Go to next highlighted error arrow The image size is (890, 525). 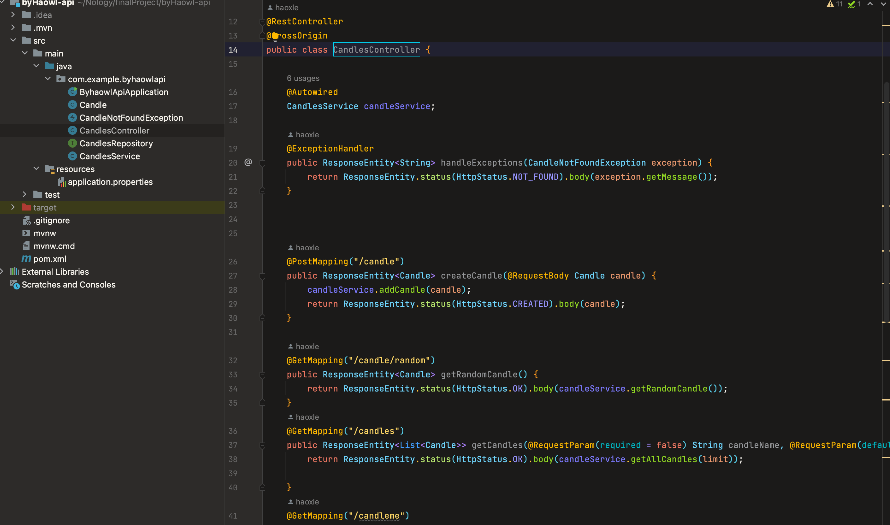pos(883,4)
